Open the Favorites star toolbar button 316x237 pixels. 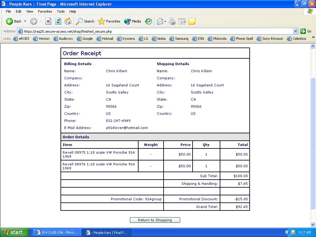(109, 21)
